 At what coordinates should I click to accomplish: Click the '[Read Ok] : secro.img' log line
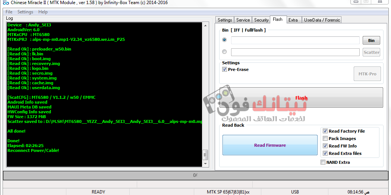pos(30,73)
